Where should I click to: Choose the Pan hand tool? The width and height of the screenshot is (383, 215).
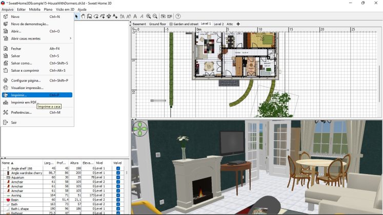point(83,16)
